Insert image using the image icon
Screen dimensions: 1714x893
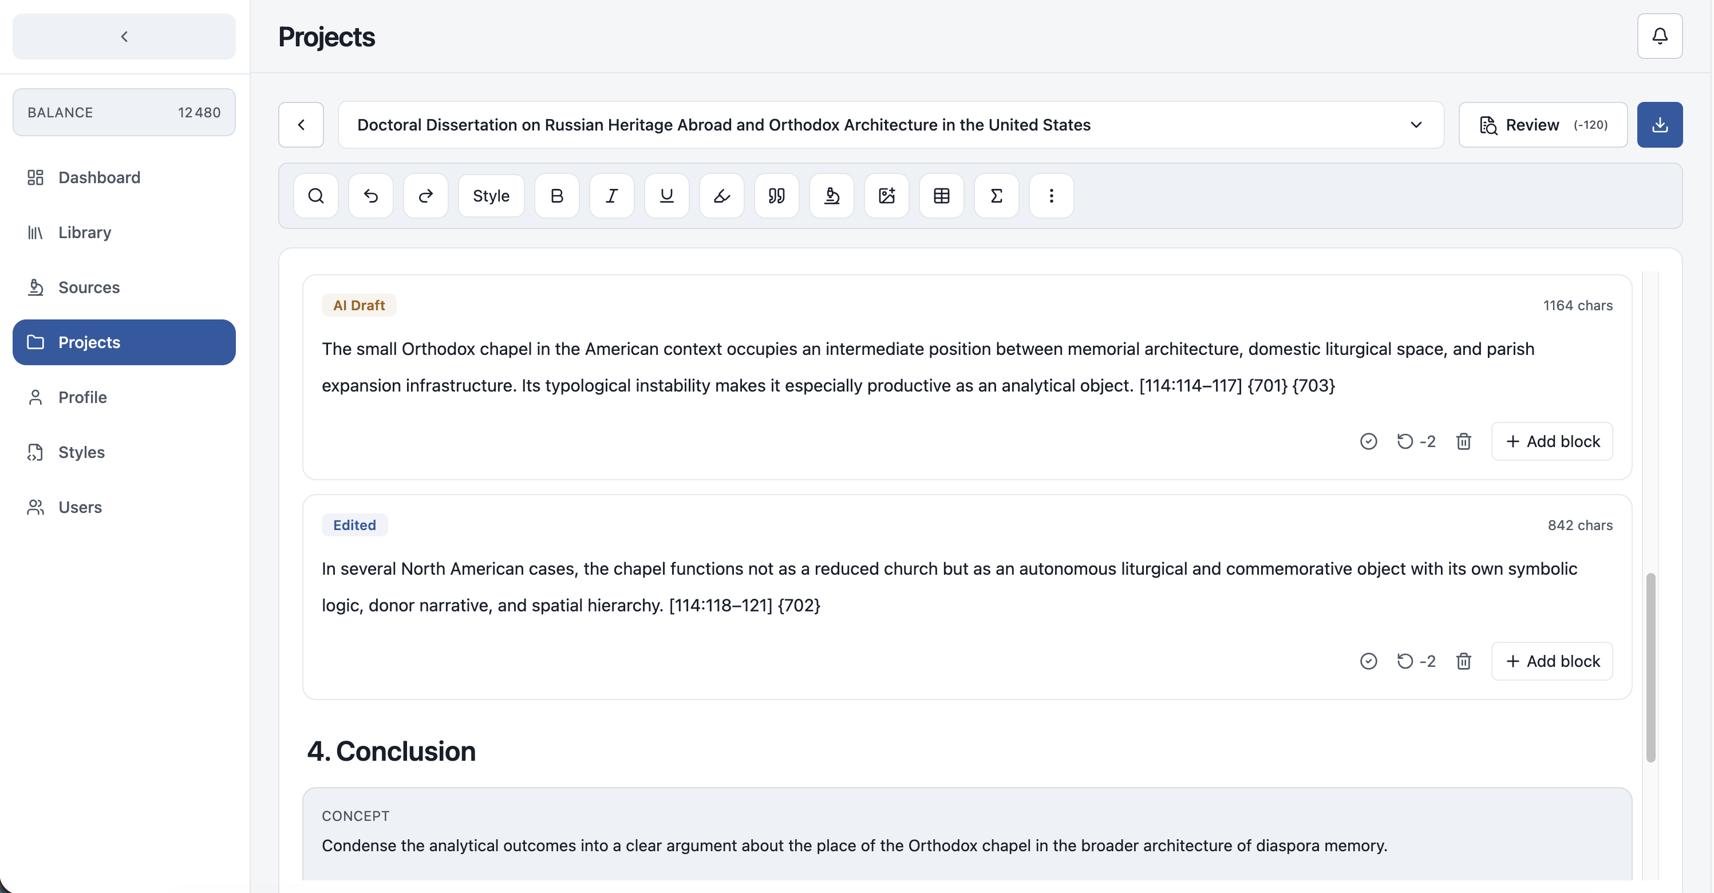point(886,196)
